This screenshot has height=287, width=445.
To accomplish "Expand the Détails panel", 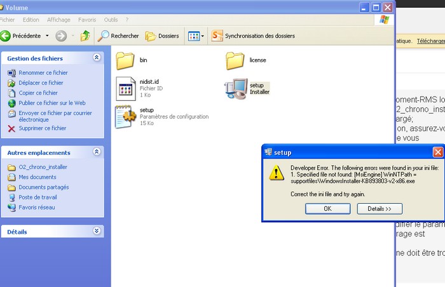I will (x=97, y=232).
